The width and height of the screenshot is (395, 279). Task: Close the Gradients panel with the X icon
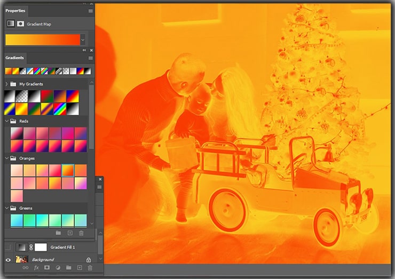[91, 50]
